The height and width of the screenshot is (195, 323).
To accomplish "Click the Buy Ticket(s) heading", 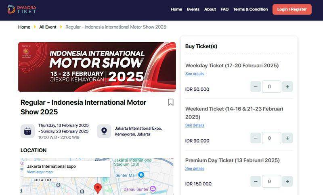I will [201, 46].
